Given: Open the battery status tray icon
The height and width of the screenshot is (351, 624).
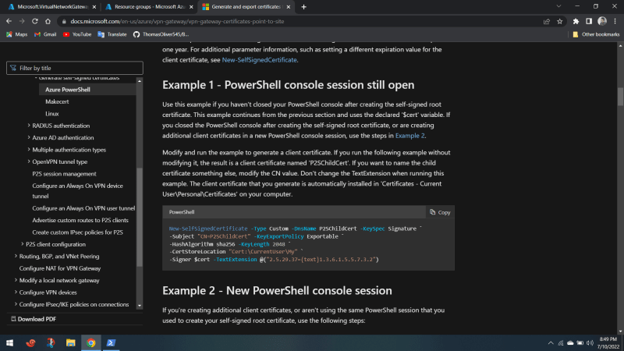Looking at the screenshot, I should (580, 343).
